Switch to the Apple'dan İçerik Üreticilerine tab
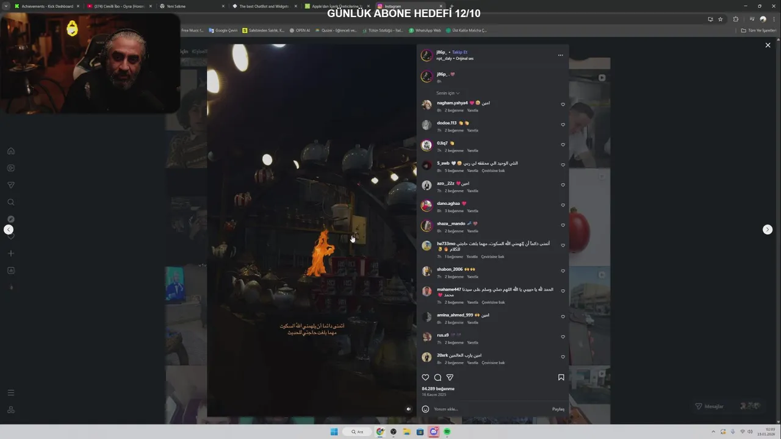The width and height of the screenshot is (781, 439). pos(336,6)
